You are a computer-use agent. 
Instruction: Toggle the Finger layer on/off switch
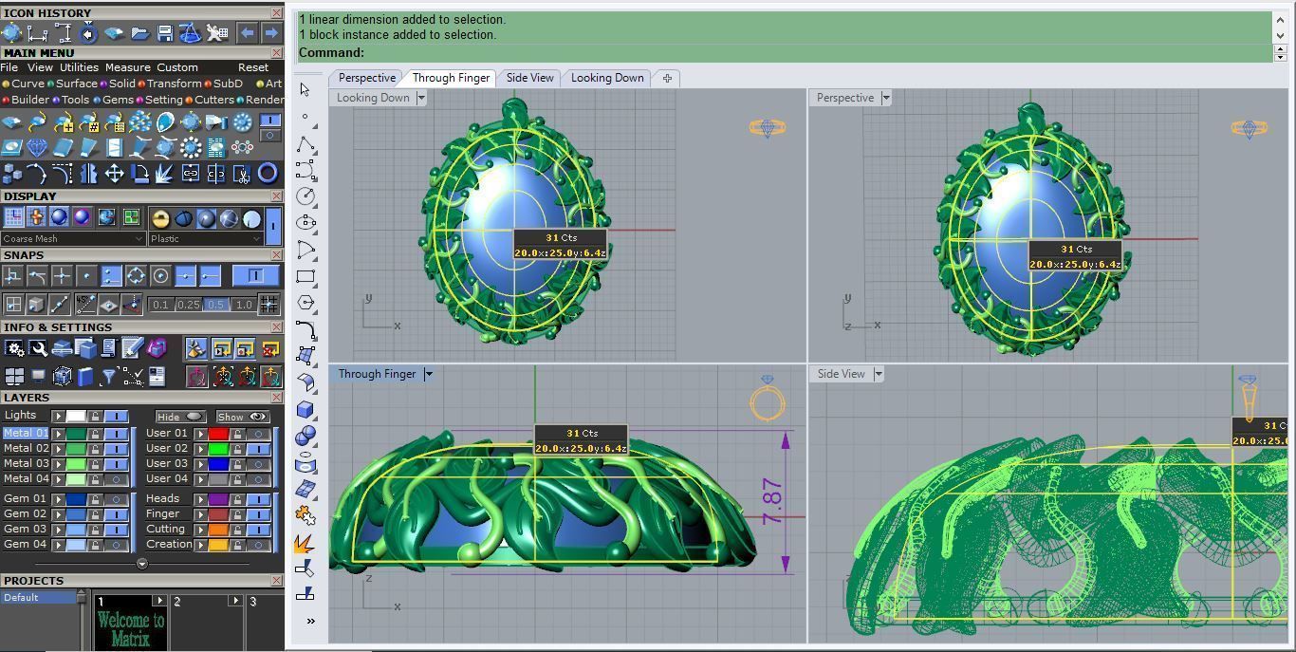pos(258,513)
